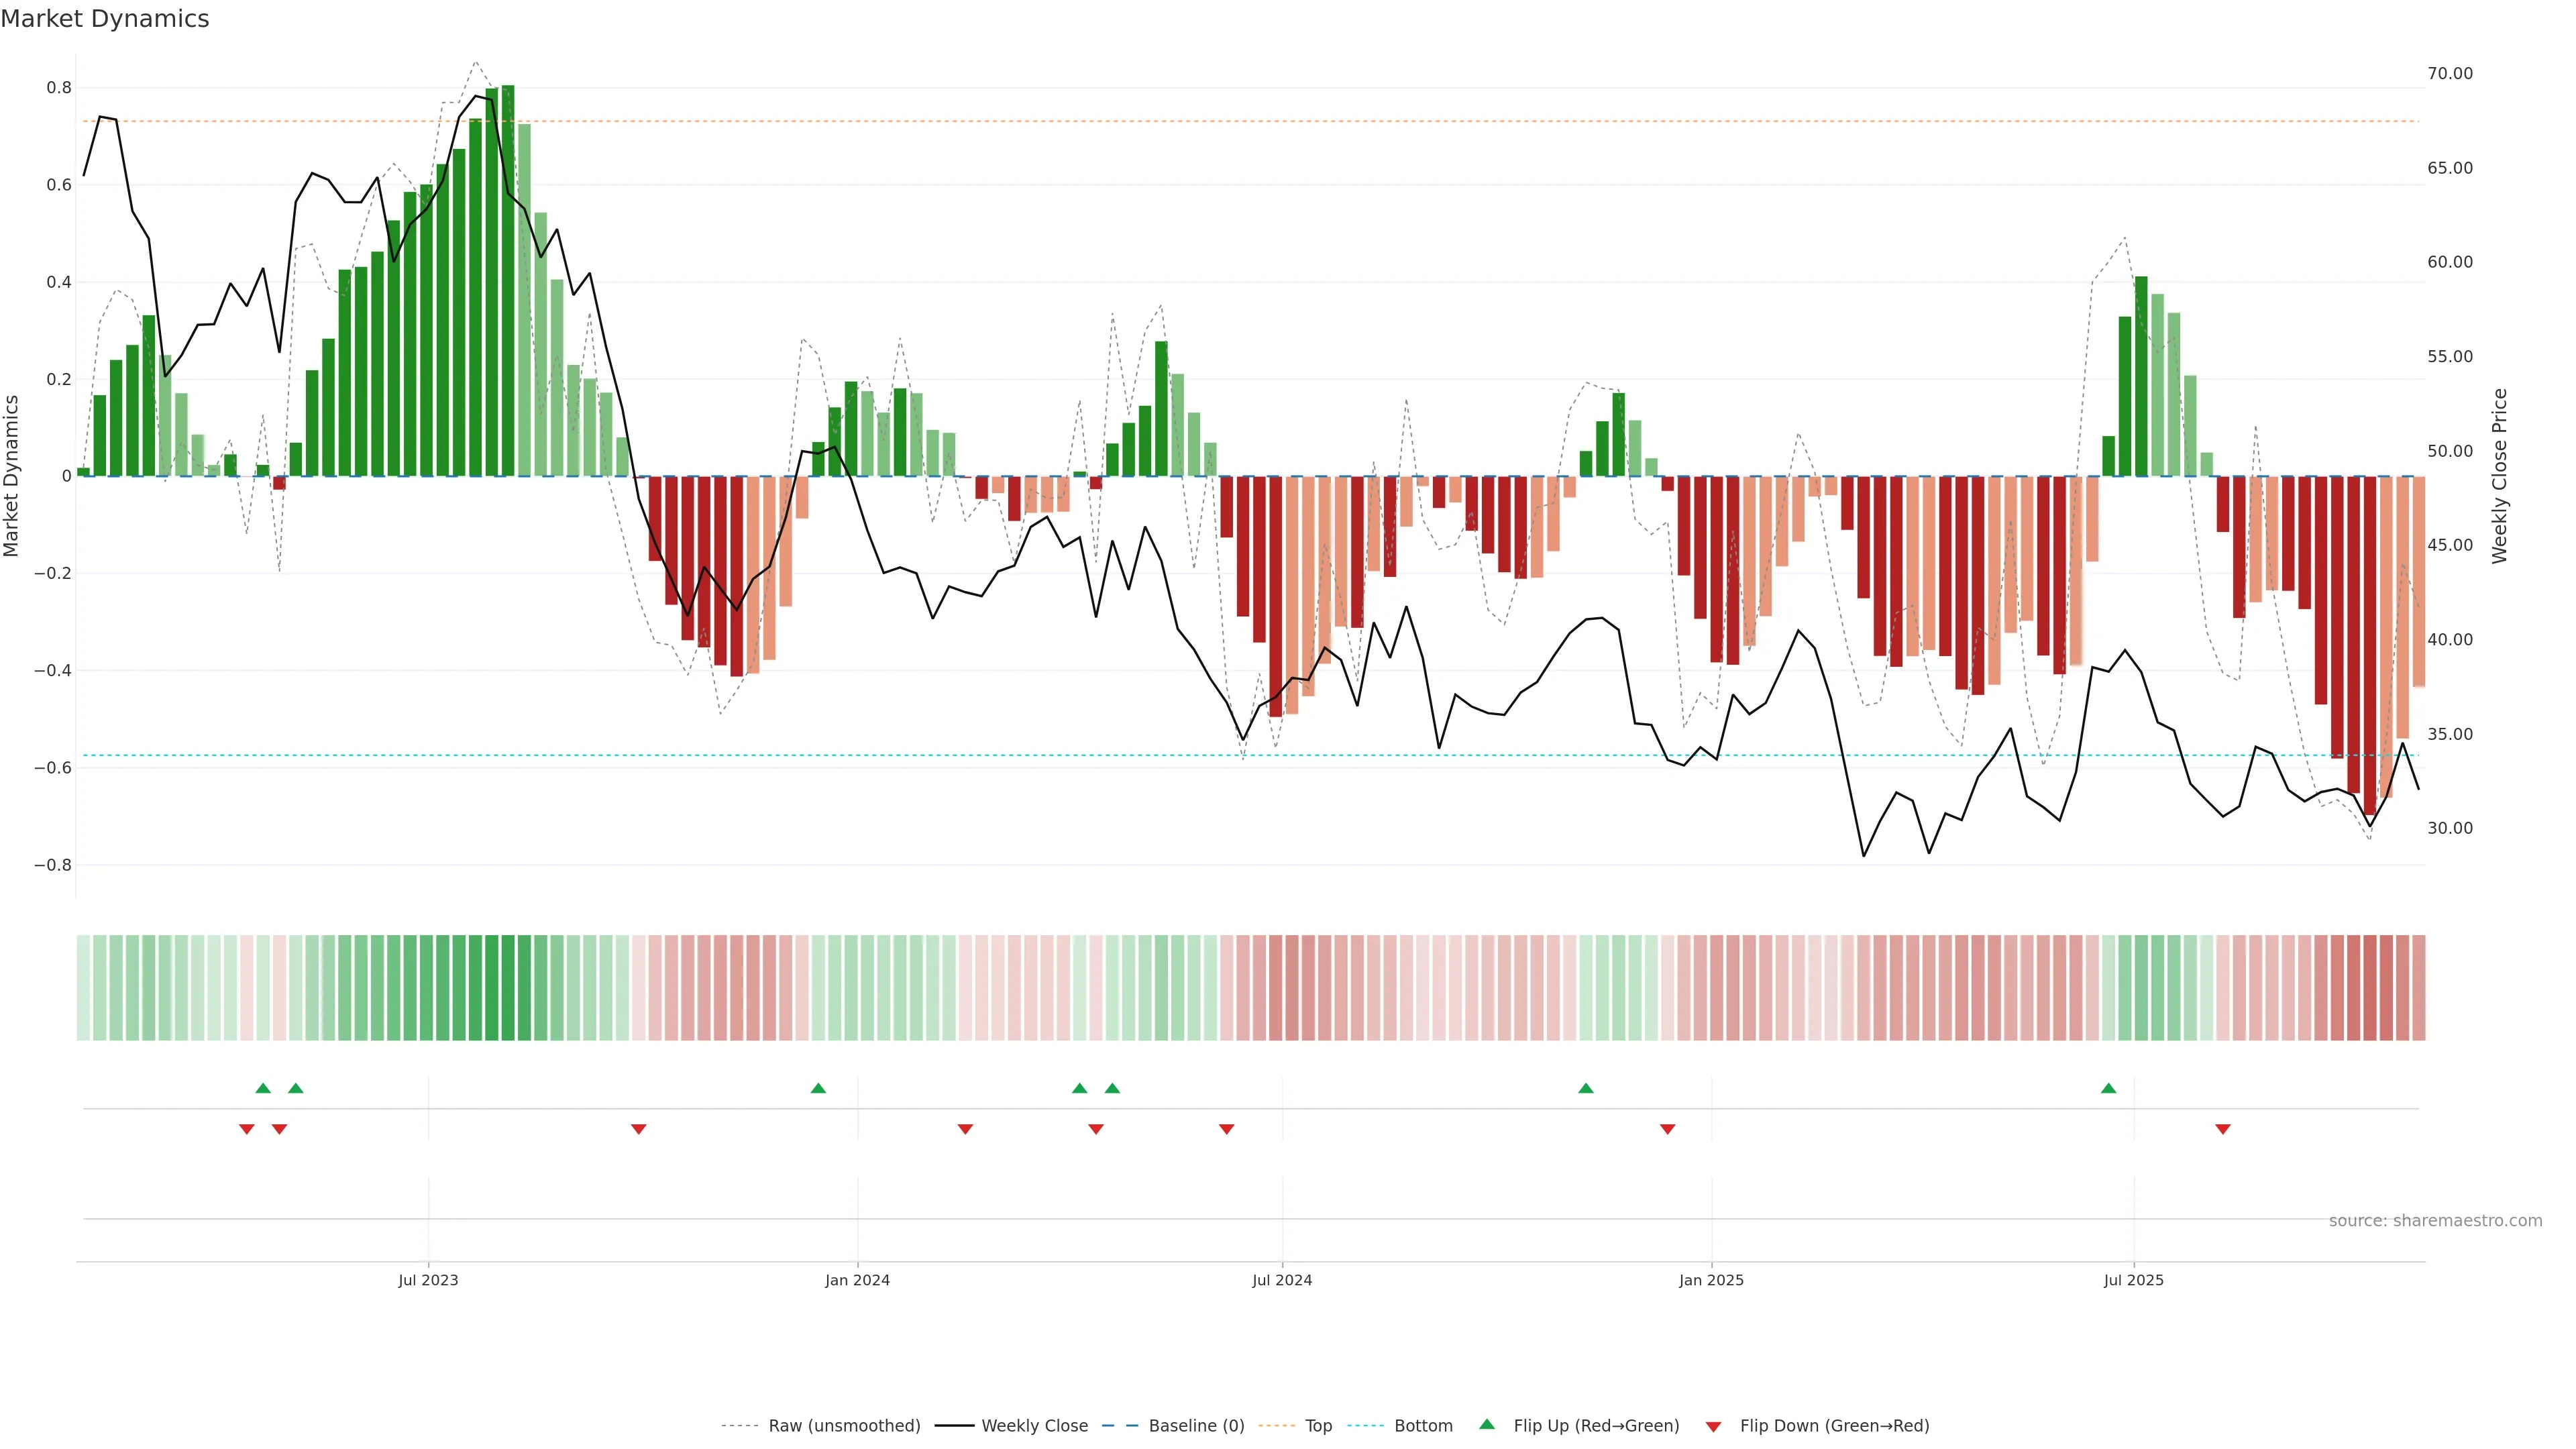Click the flip-up triangle just before Jan 2024
The width and height of the screenshot is (2576, 1449).
pyautogui.click(x=818, y=1088)
